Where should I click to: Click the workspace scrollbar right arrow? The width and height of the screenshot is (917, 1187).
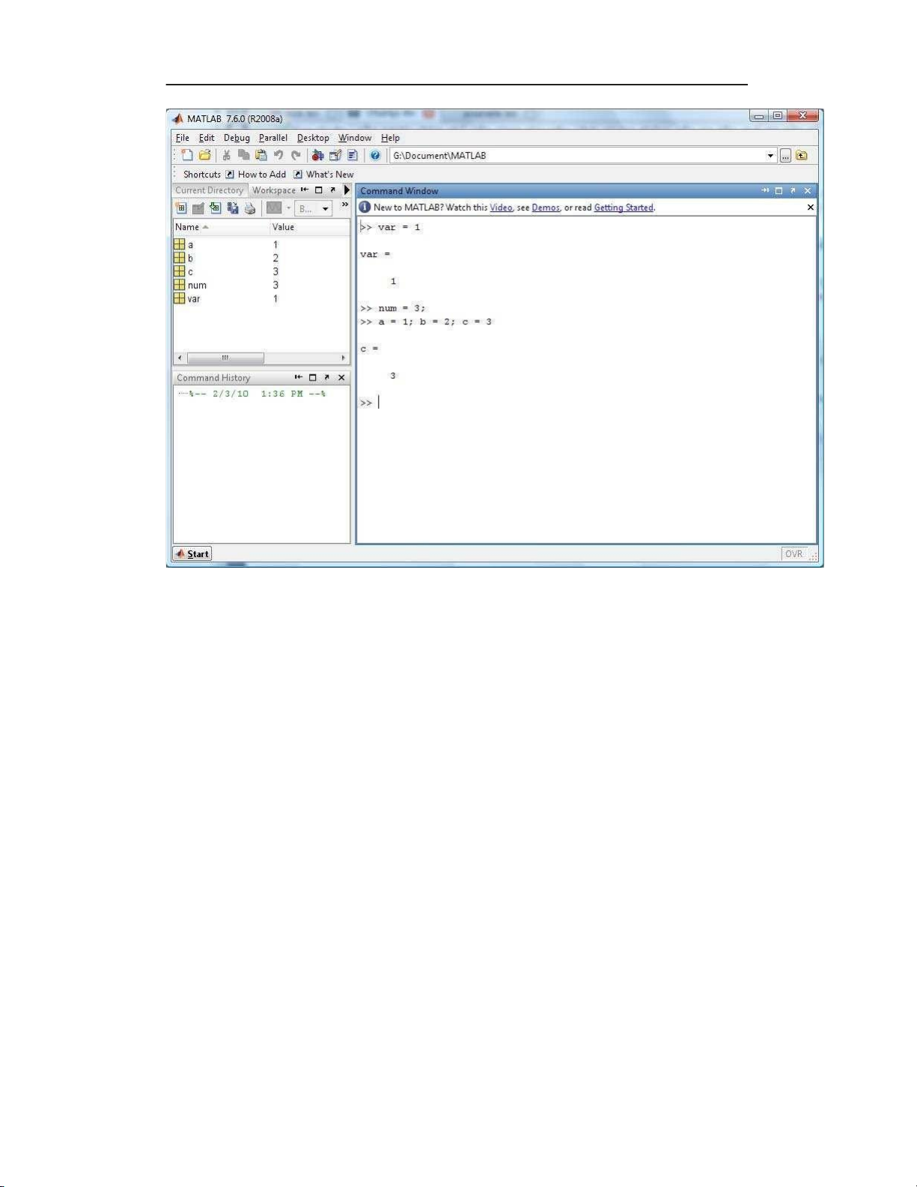[x=344, y=358]
